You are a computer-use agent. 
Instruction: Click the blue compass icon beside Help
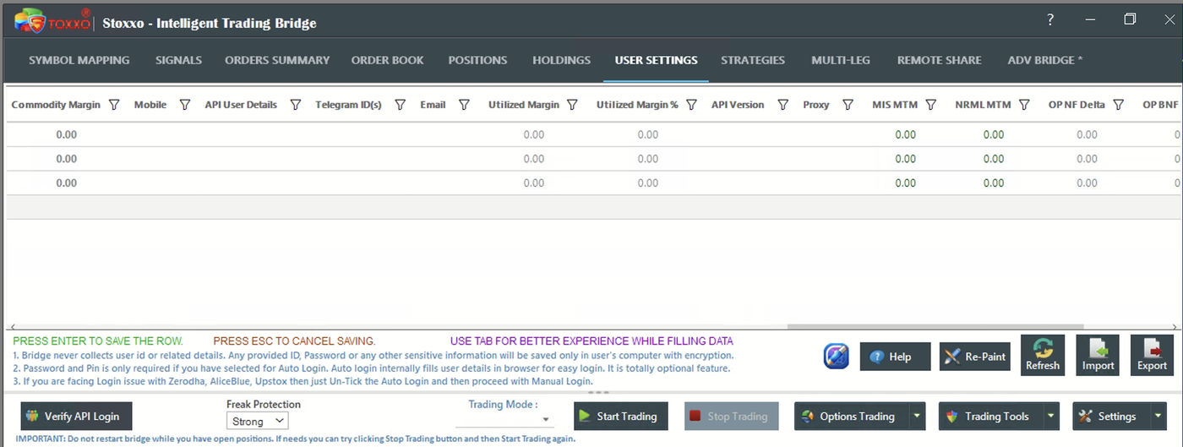[836, 357]
